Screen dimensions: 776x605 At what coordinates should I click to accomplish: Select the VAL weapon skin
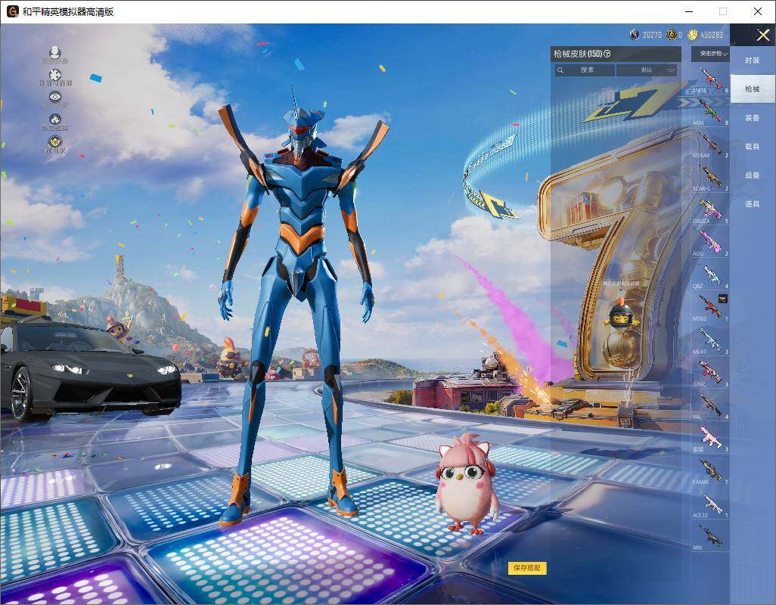[x=710, y=405]
